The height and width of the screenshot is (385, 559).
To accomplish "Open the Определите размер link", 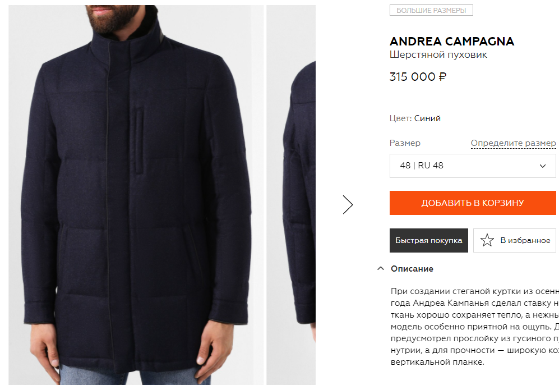I will pyautogui.click(x=513, y=143).
